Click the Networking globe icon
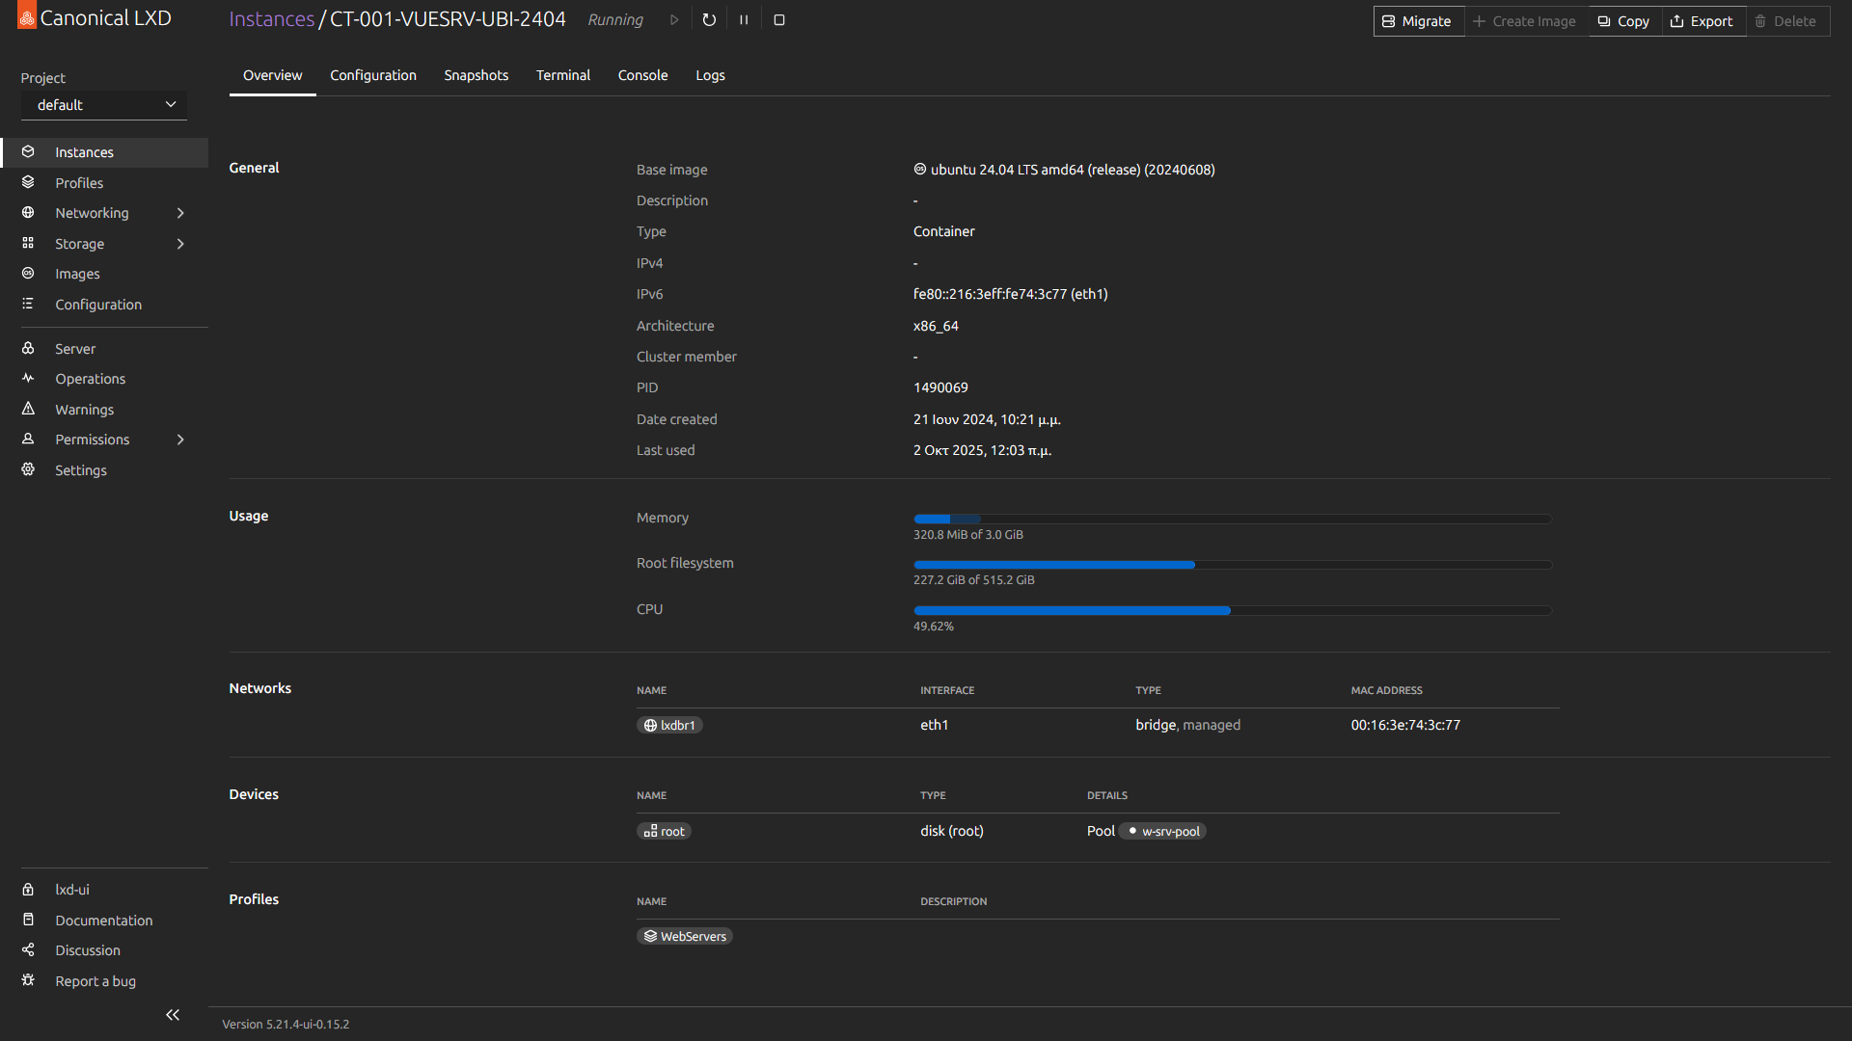 click(x=28, y=213)
